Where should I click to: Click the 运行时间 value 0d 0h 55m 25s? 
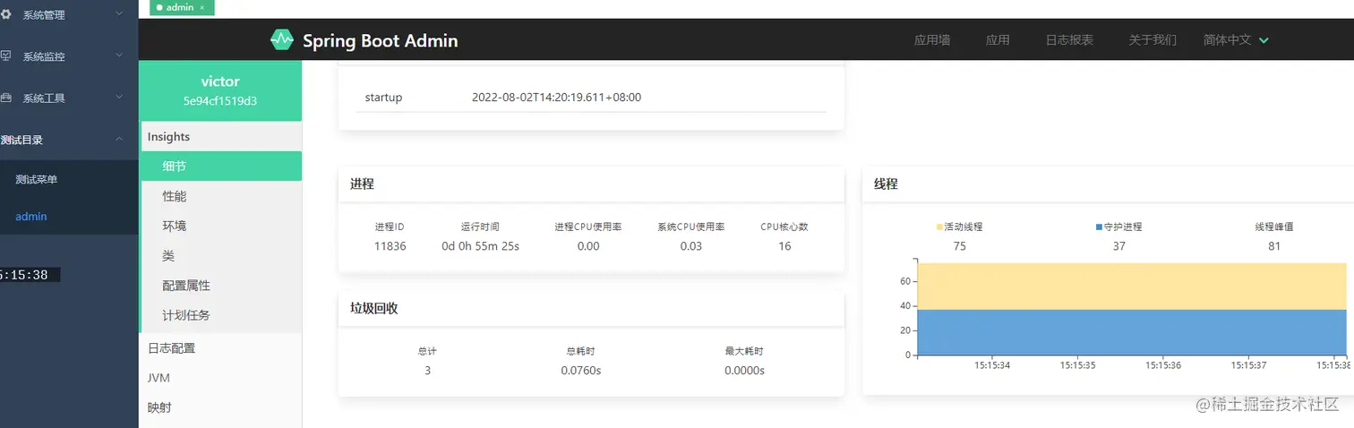pos(480,245)
